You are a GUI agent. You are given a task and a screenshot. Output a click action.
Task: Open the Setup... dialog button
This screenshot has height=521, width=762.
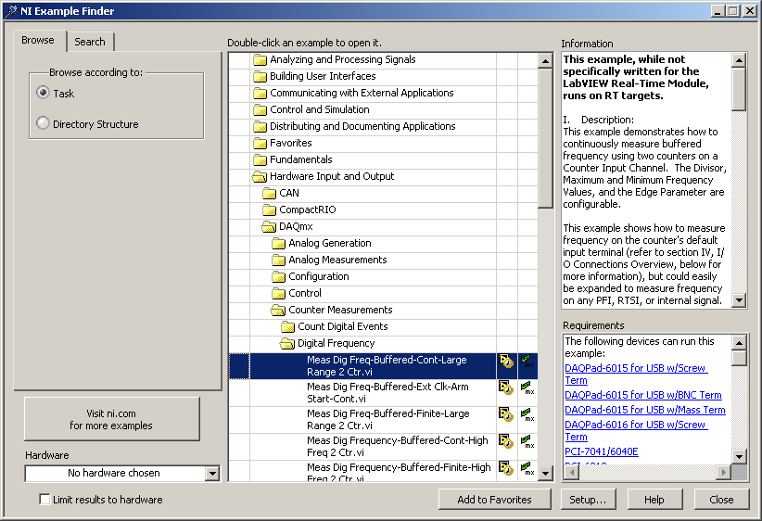coord(588,500)
